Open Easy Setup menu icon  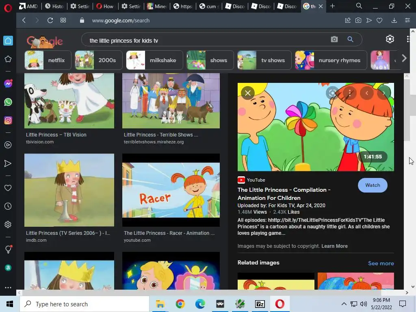tap(407, 20)
